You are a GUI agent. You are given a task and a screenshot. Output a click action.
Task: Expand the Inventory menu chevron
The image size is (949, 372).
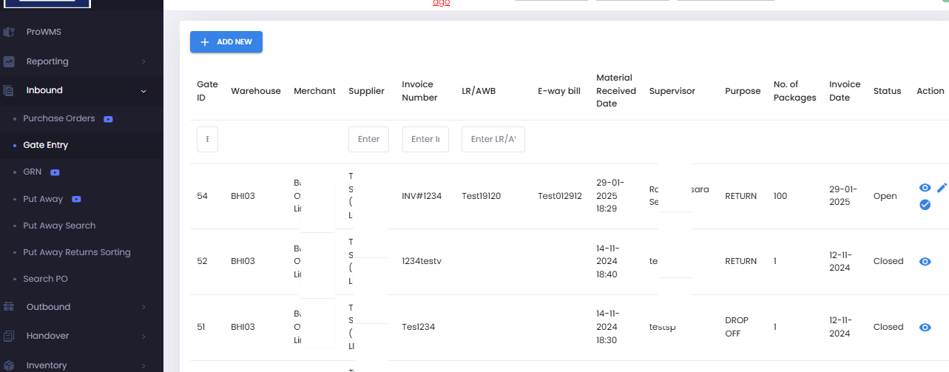[x=143, y=365]
